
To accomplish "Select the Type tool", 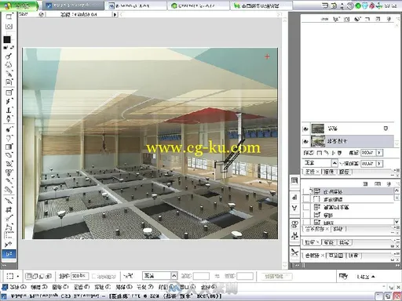I will coord(9,110).
